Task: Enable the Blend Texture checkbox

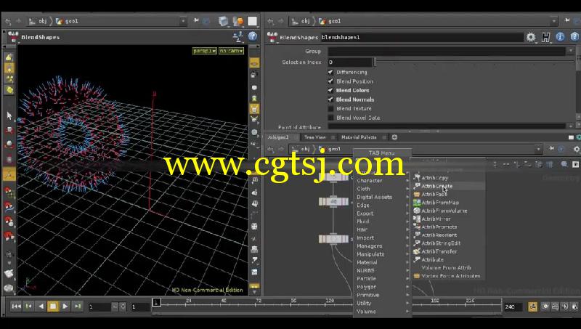Action: click(x=330, y=108)
